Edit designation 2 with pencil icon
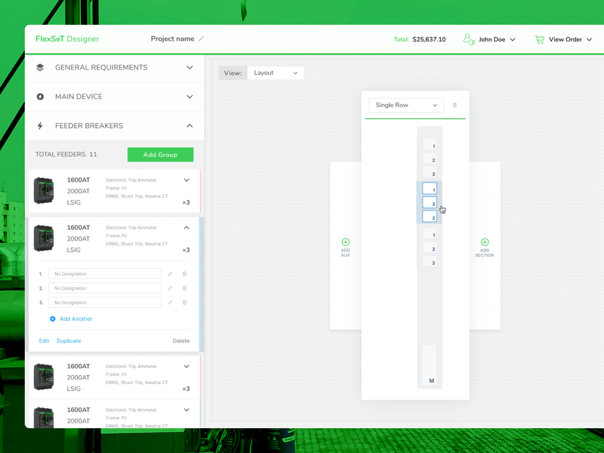 click(x=170, y=288)
